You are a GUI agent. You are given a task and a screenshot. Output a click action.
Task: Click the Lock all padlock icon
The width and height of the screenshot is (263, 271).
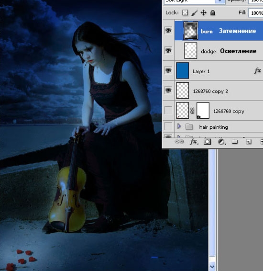coord(213,13)
